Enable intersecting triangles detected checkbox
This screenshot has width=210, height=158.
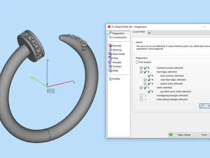coord(141,100)
